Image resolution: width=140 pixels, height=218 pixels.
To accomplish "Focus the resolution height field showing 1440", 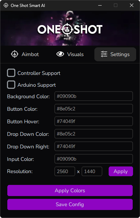I will (x=92, y=171).
